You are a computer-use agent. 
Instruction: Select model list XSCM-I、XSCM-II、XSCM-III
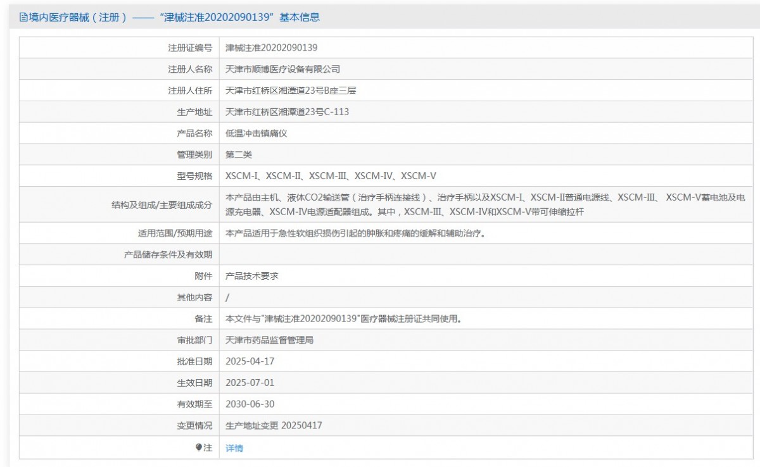pos(331,176)
